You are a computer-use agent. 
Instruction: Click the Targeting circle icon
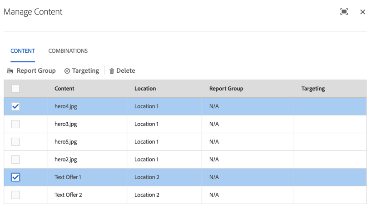pyautogui.click(x=67, y=71)
